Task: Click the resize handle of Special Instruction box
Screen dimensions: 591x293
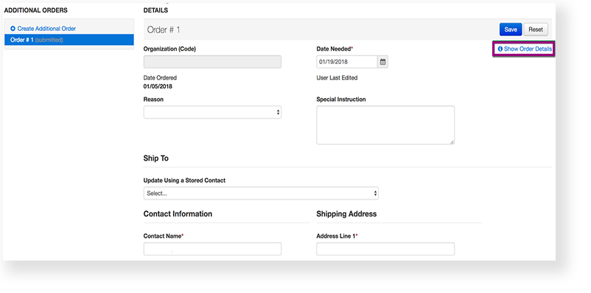Action: coord(452,142)
